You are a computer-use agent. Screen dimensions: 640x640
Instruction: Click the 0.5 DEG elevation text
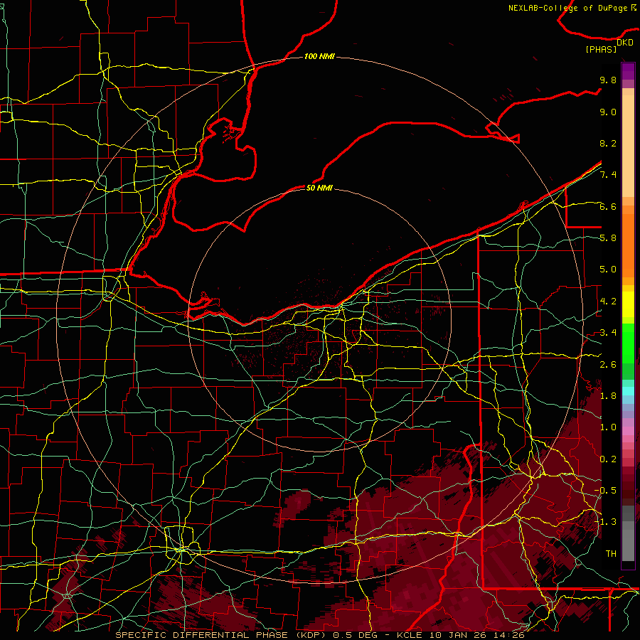click(x=355, y=635)
